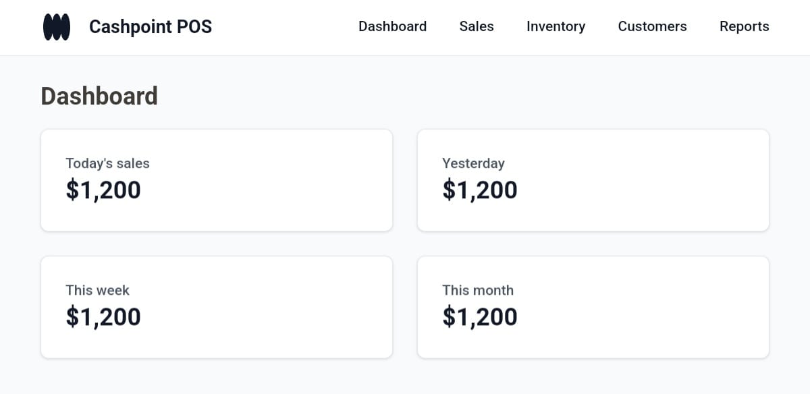Open the Reports page

click(x=744, y=26)
